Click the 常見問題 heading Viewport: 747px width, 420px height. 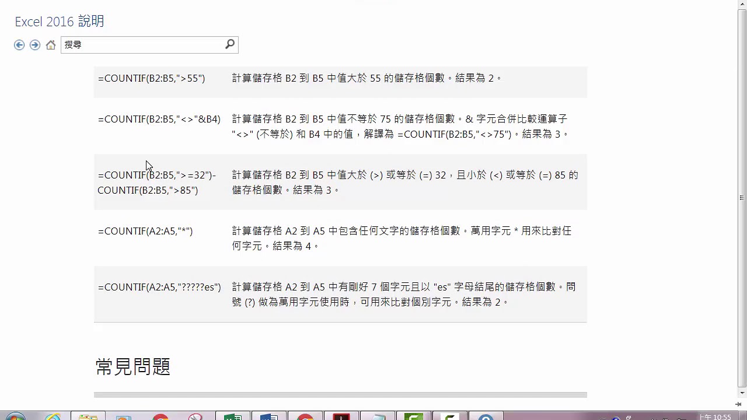(133, 367)
